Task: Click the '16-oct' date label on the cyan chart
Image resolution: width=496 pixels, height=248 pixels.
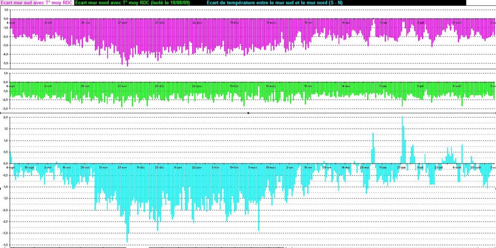Action: (66, 167)
